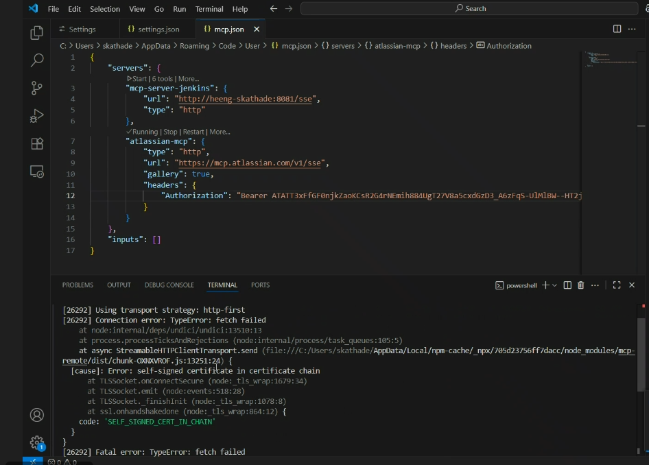This screenshot has height=465, width=649.
Task: Click the Roaming breadcrumb segment
Action: click(194, 46)
